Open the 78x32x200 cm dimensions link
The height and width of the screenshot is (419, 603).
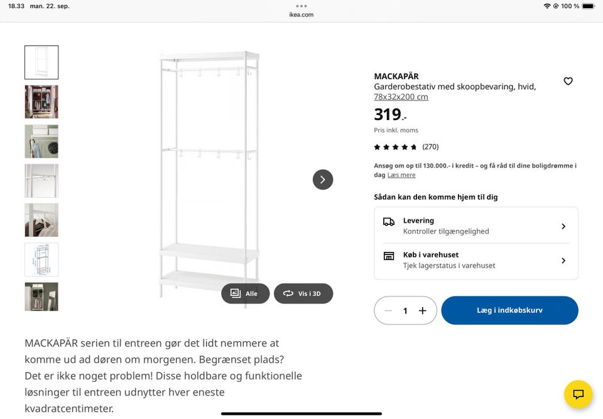click(401, 97)
